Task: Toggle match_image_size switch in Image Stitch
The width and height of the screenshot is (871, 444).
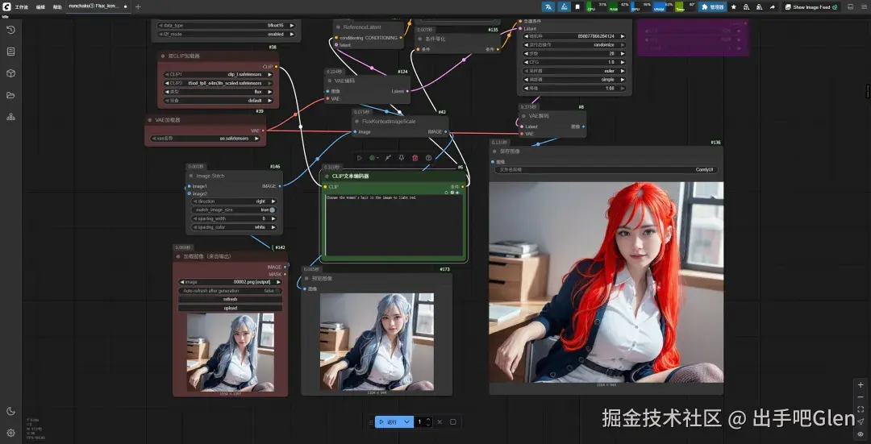Action: coord(273,210)
